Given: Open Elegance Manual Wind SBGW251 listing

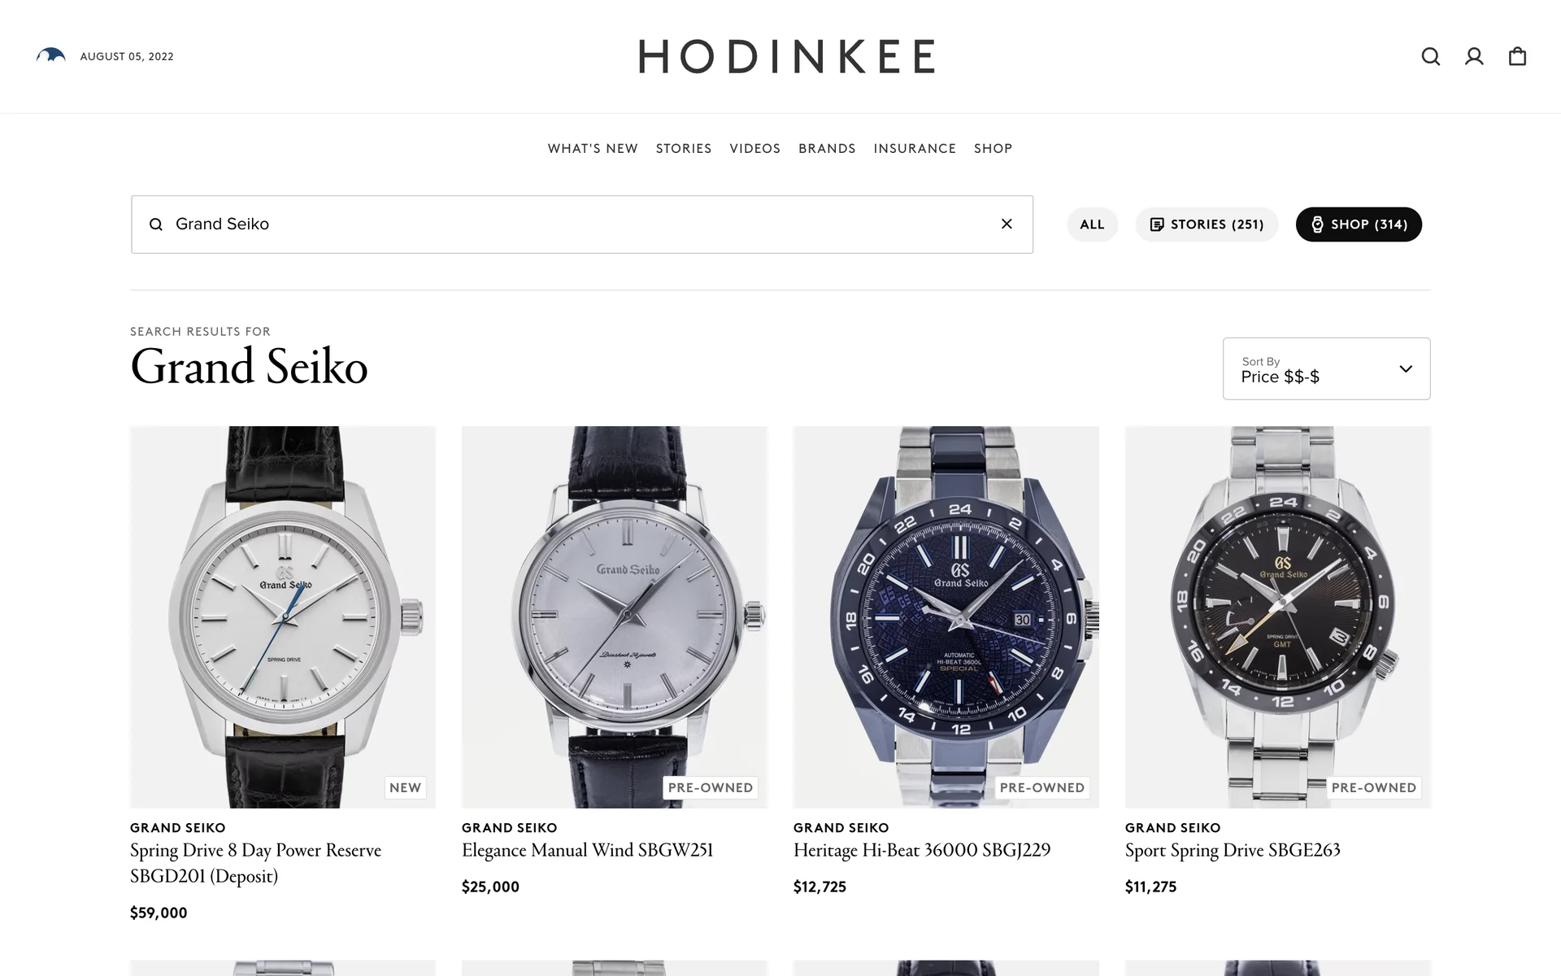Looking at the screenshot, I should (x=587, y=851).
